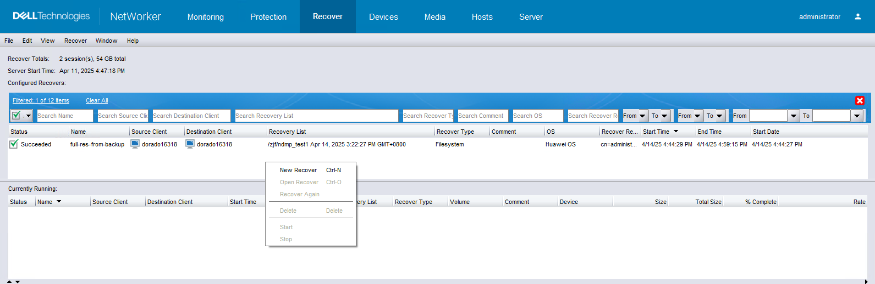Click the Dell Technologies logo

(x=51, y=16)
